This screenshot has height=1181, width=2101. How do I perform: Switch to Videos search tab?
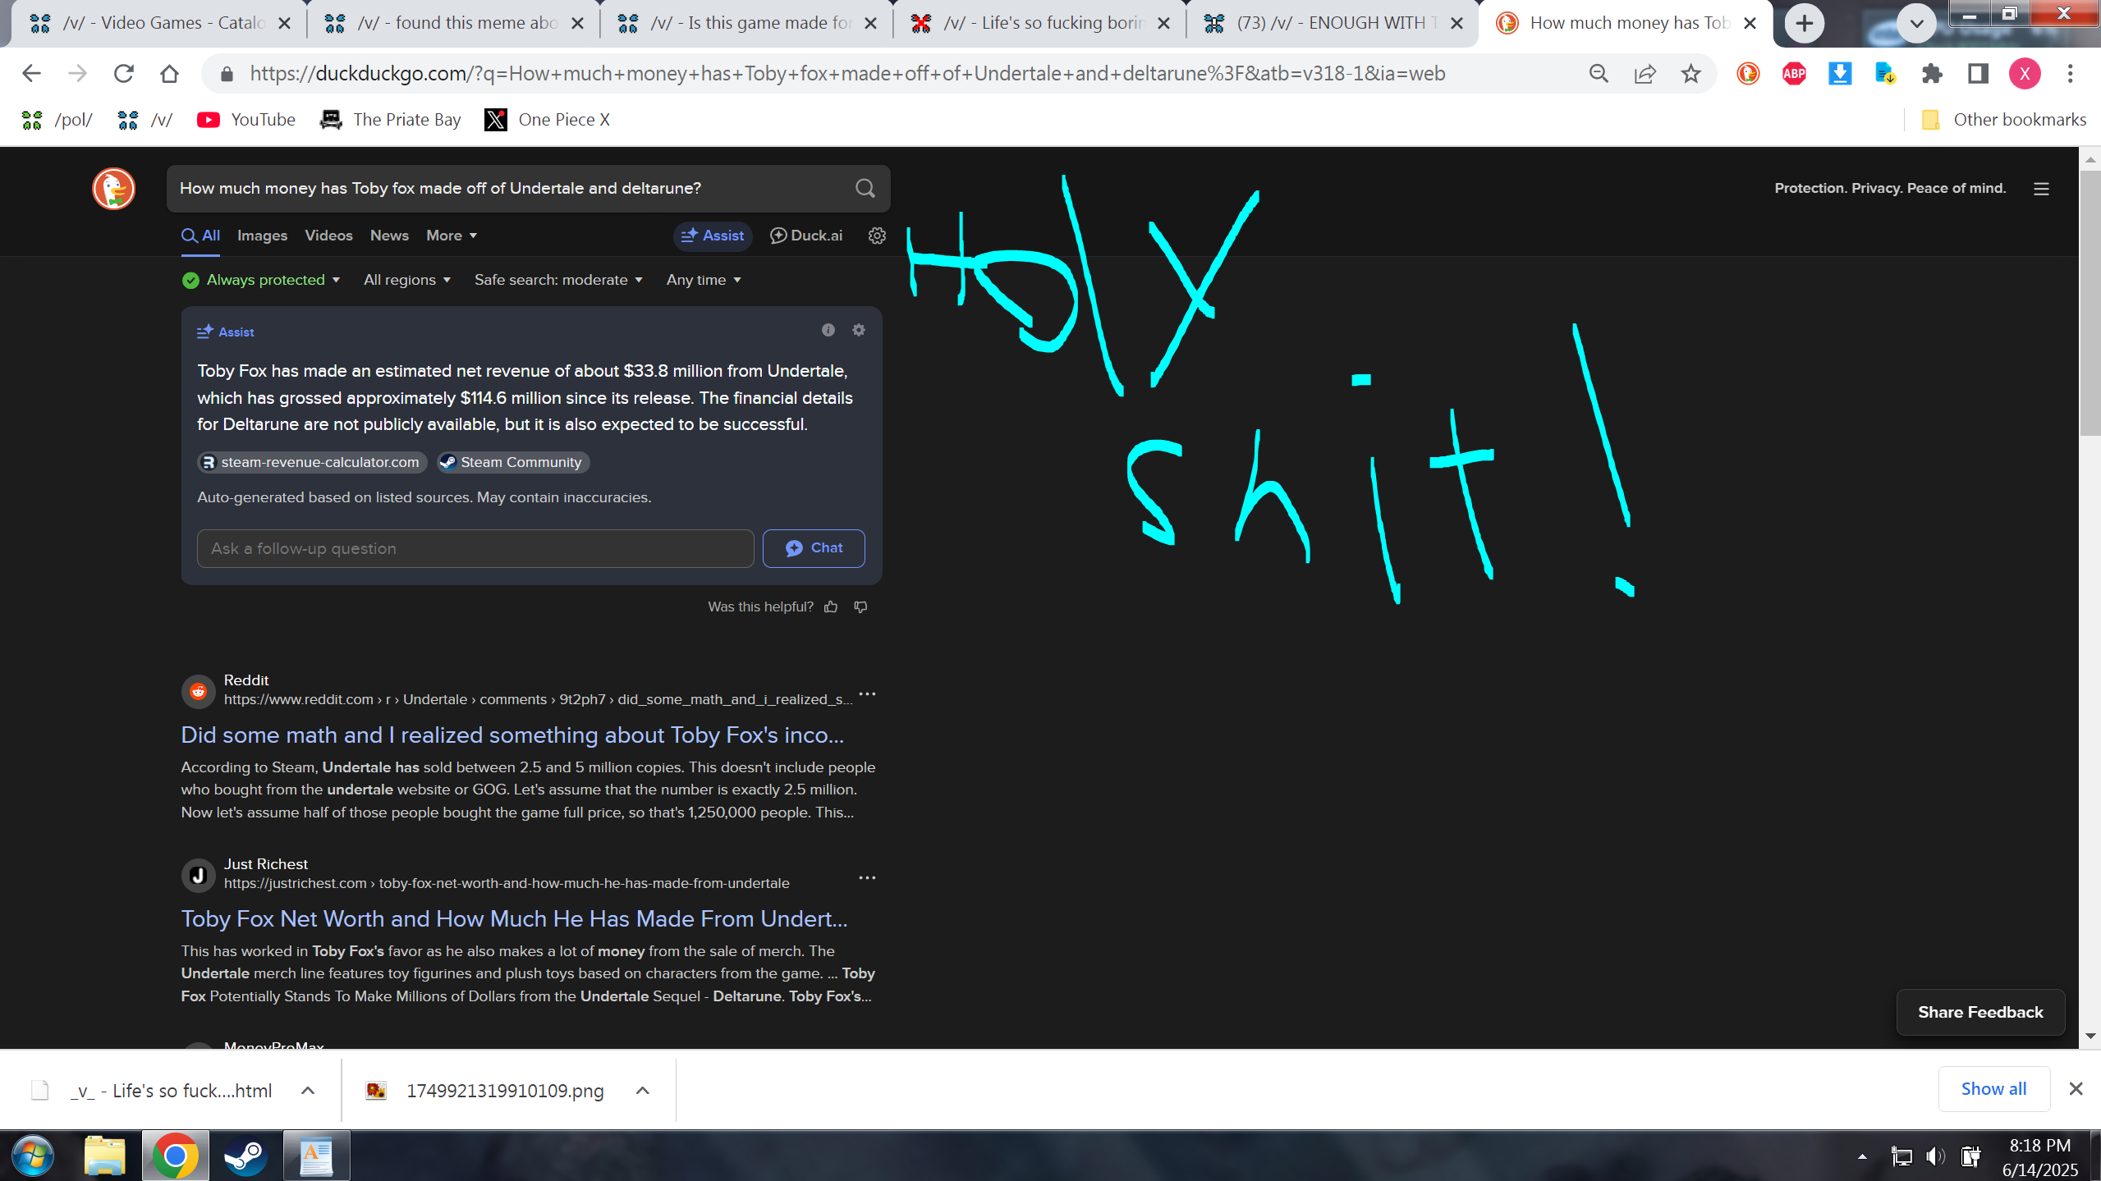tap(328, 236)
